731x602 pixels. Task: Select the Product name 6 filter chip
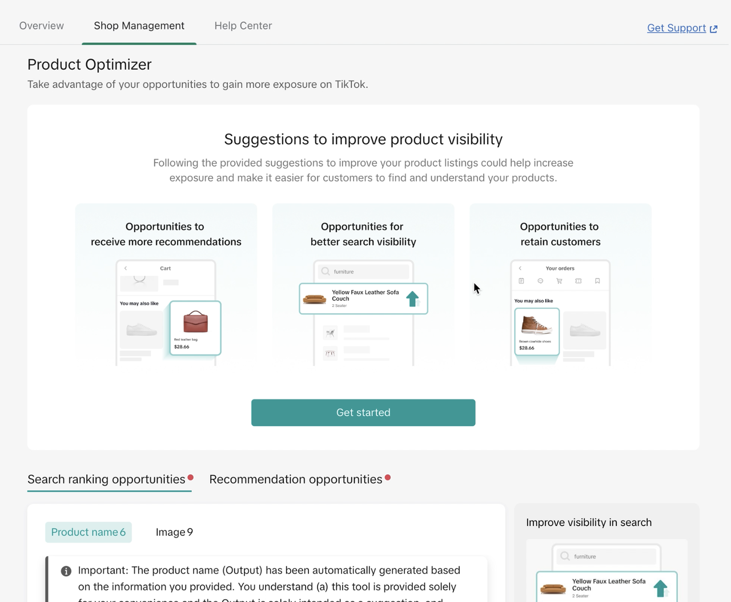pos(89,532)
